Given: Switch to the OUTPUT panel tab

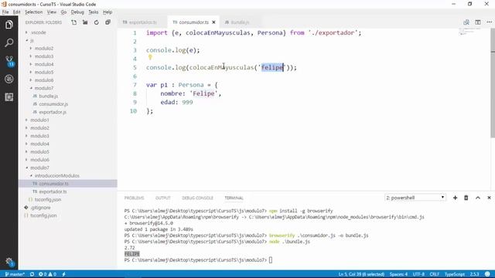Looking at the screenshot, I should tap(163, 198).
